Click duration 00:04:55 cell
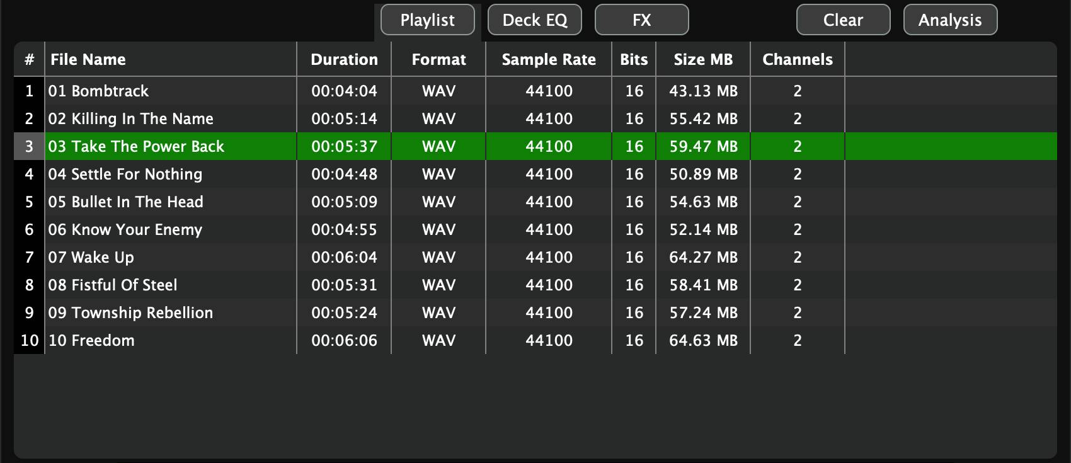The height and width of the screenshot is (463, 1071). pyautogui.click(x=344, y=229)
